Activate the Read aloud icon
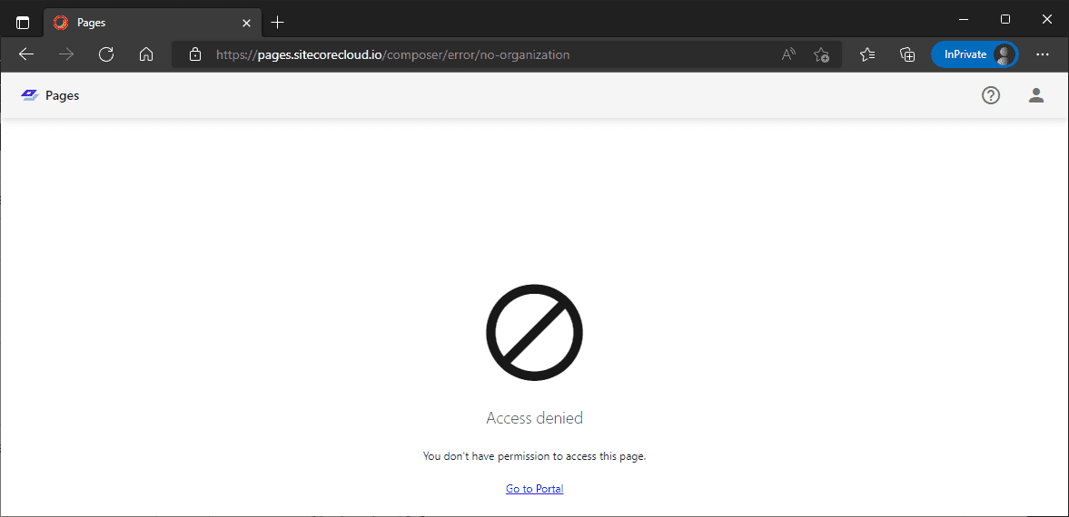This screenshot has height=517, width=1069. point(788,54)
